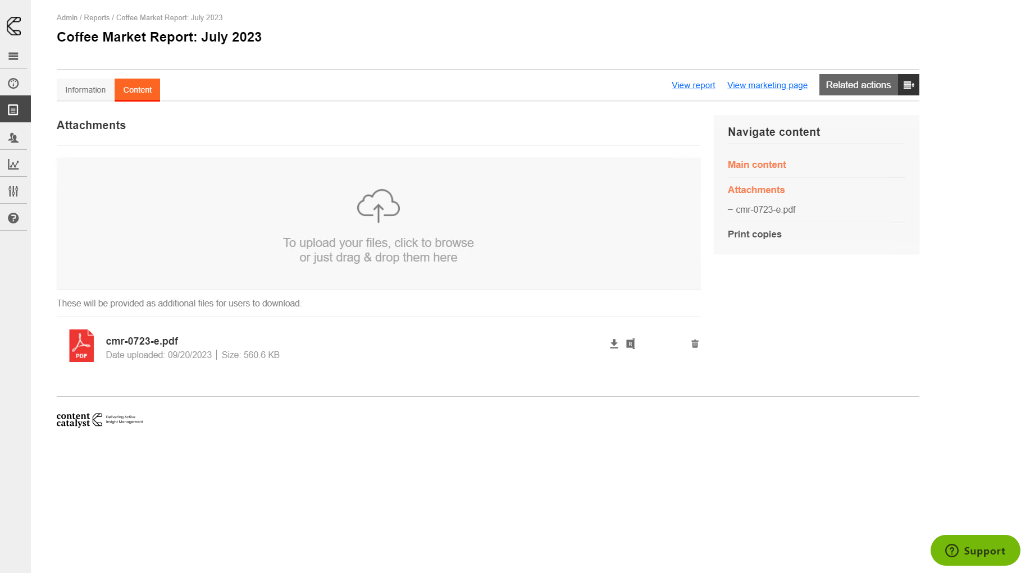
Task: Open the hamburger menu in sidebar
Action: tap(13, 56)
